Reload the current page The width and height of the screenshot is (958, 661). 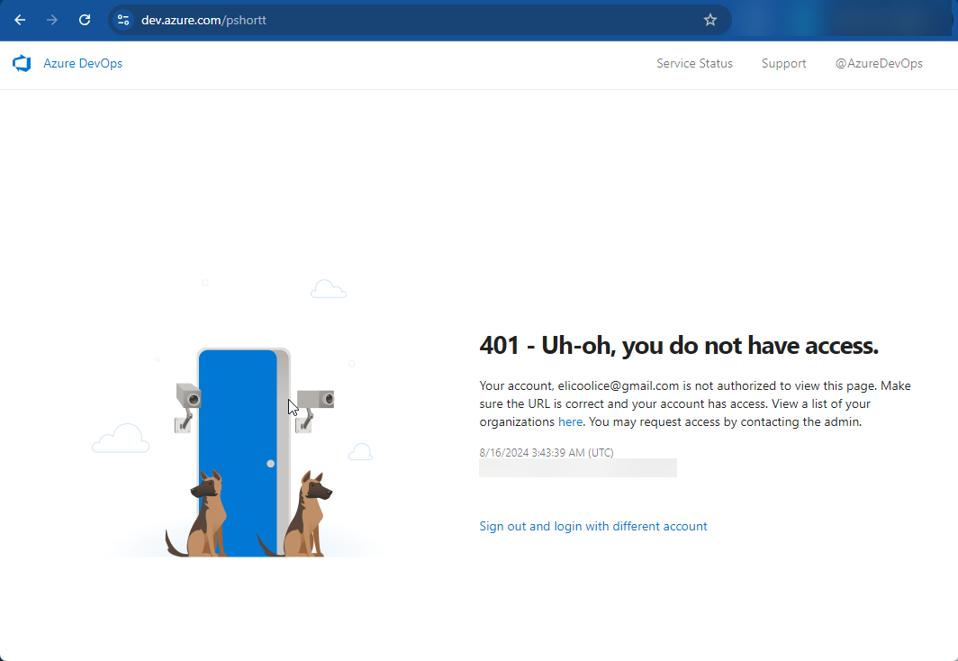[x=85, y=20]
